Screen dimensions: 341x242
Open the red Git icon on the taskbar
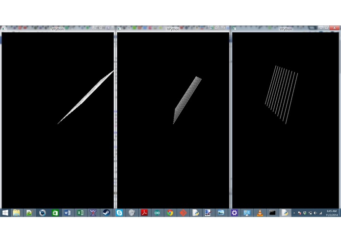pos(183,213)
